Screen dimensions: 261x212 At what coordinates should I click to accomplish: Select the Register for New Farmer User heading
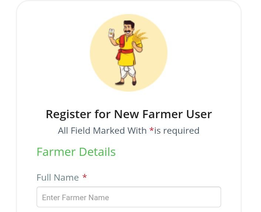point(129,114)
